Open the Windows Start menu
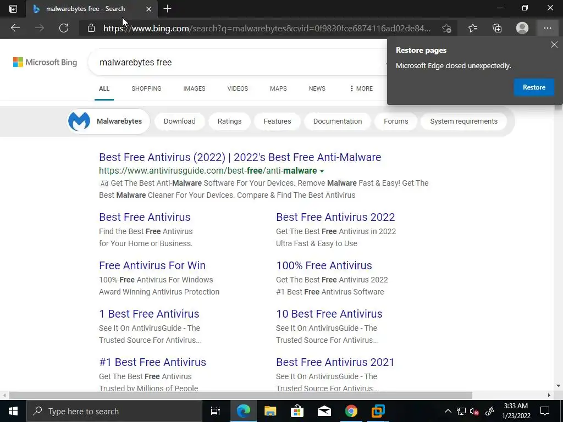The height and width of the screenshot is (422, 563). point(13,411)
